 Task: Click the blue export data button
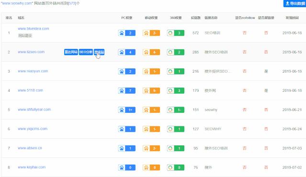pyautogui.click(x=295, y=3)
